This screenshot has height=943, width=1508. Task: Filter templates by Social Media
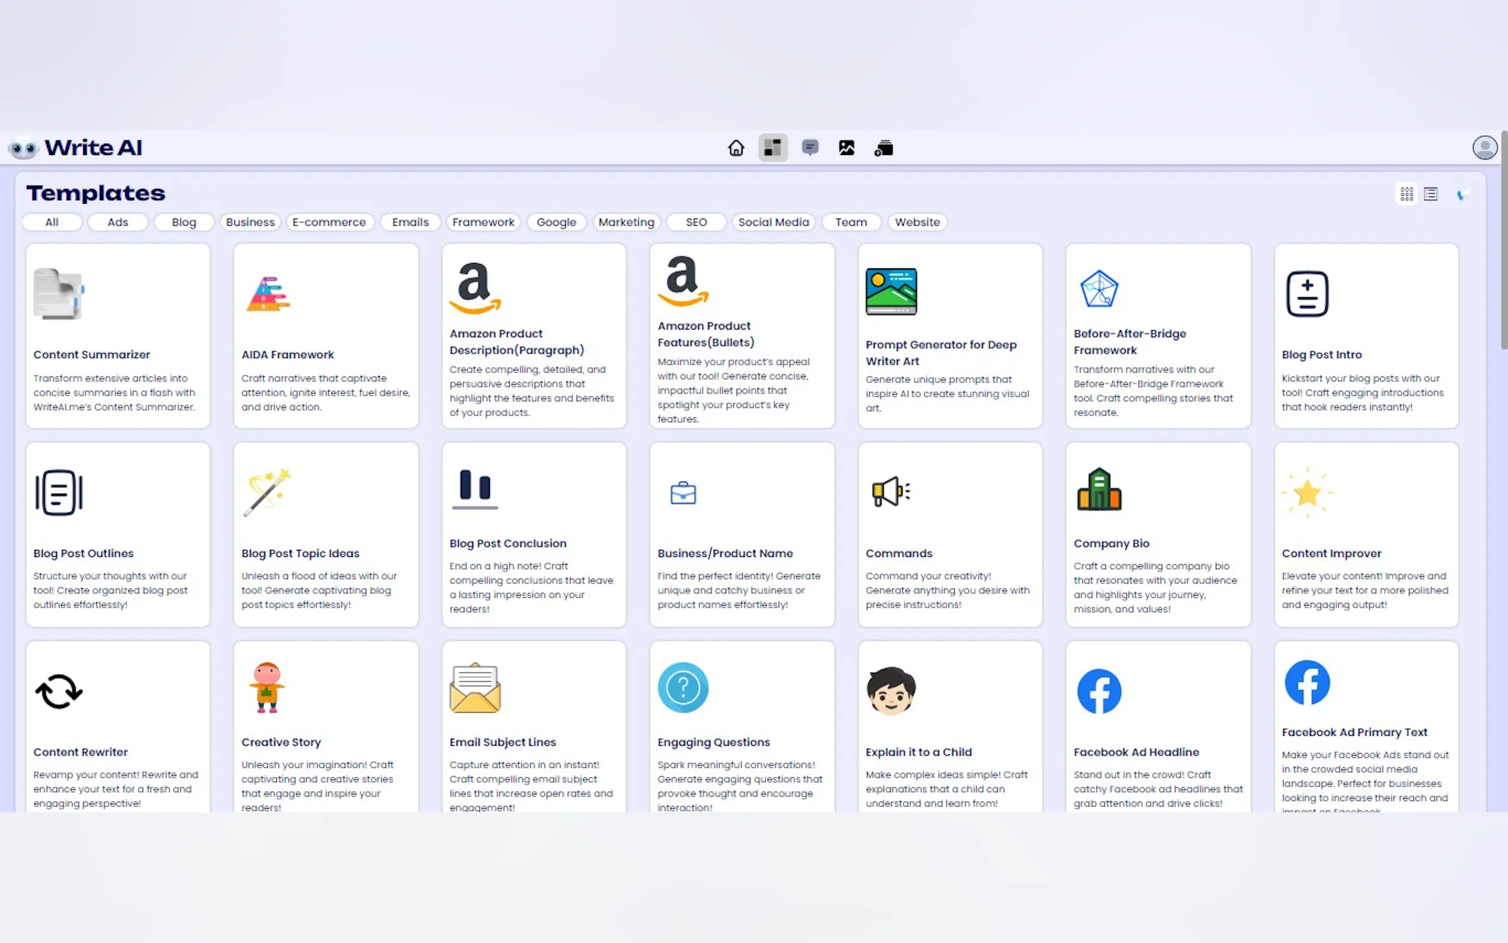(x=773, y=222)
